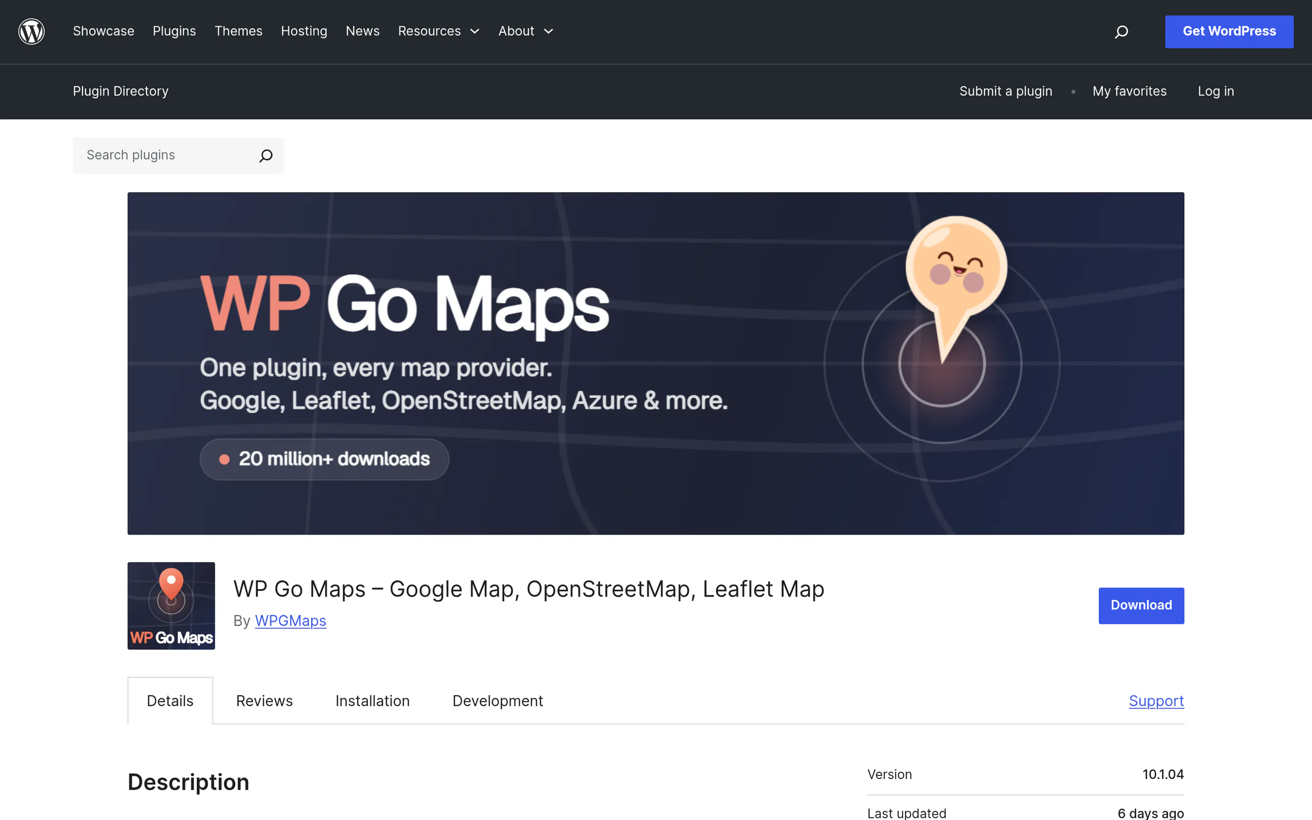Open the Hosting page

click(x=304, y=31)
